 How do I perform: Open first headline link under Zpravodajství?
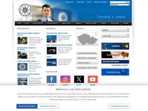28,34
